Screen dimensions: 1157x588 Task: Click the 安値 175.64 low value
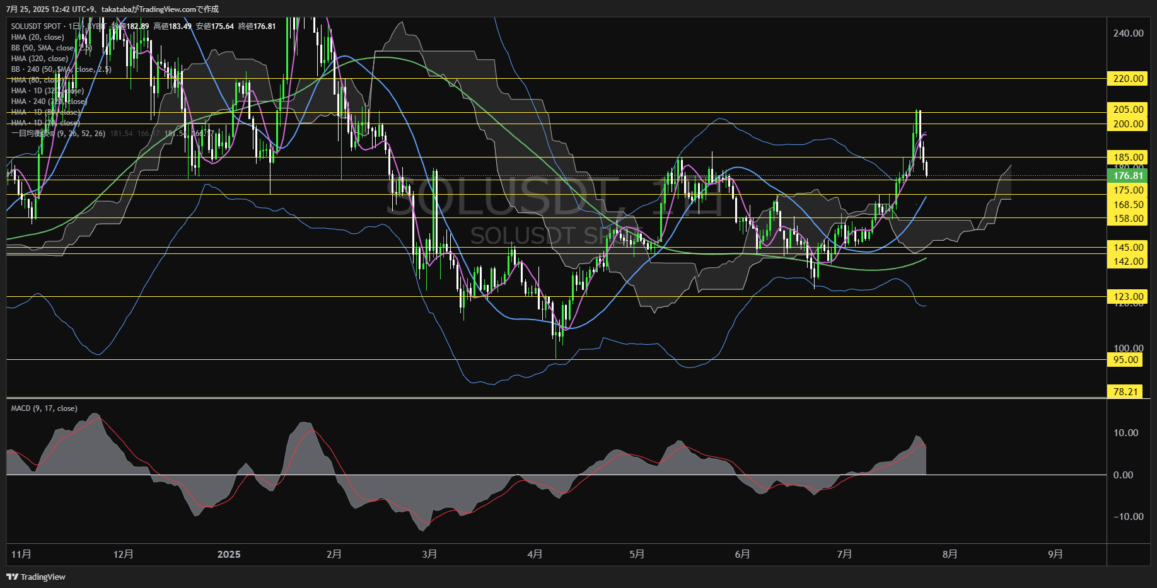coord(214,26)
